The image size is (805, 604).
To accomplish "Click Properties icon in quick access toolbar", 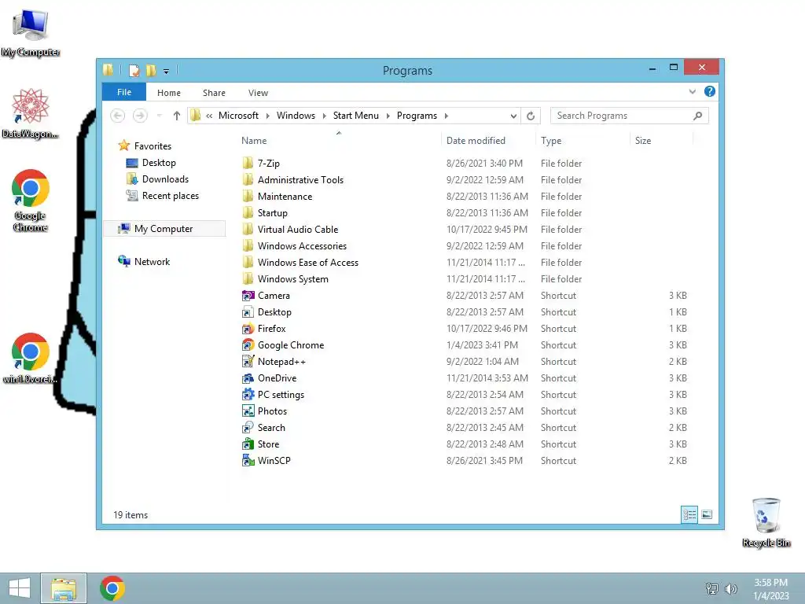I will tap(134, 70).
